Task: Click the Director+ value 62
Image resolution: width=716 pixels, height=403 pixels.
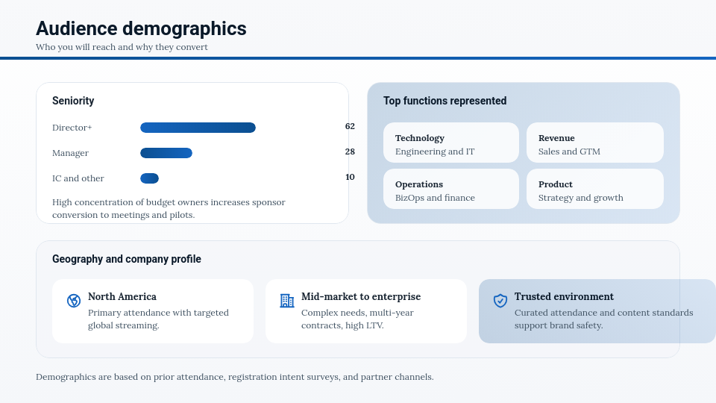Action: tap(350, 127)
